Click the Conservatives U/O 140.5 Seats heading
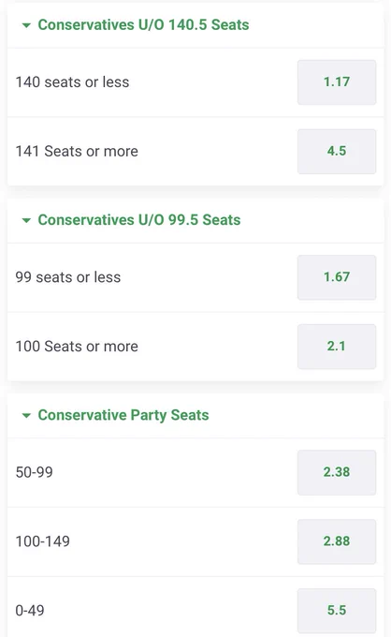 (143, 24)
